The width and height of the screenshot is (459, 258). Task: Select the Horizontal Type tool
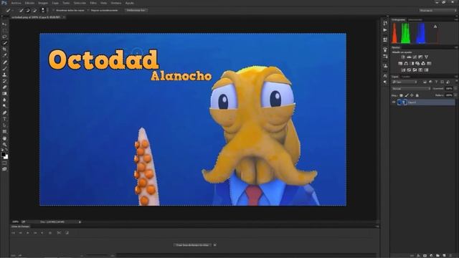pyautogui.click(x=4, y=119)
